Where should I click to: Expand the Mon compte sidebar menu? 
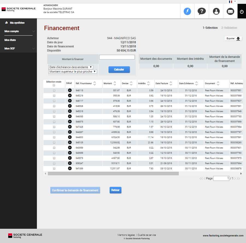click(x=18, y=31)
